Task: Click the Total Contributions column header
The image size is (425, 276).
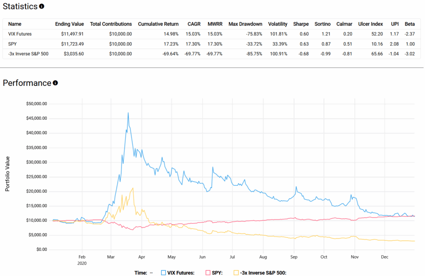Action: pyautogui.click(x=111, y=24)
